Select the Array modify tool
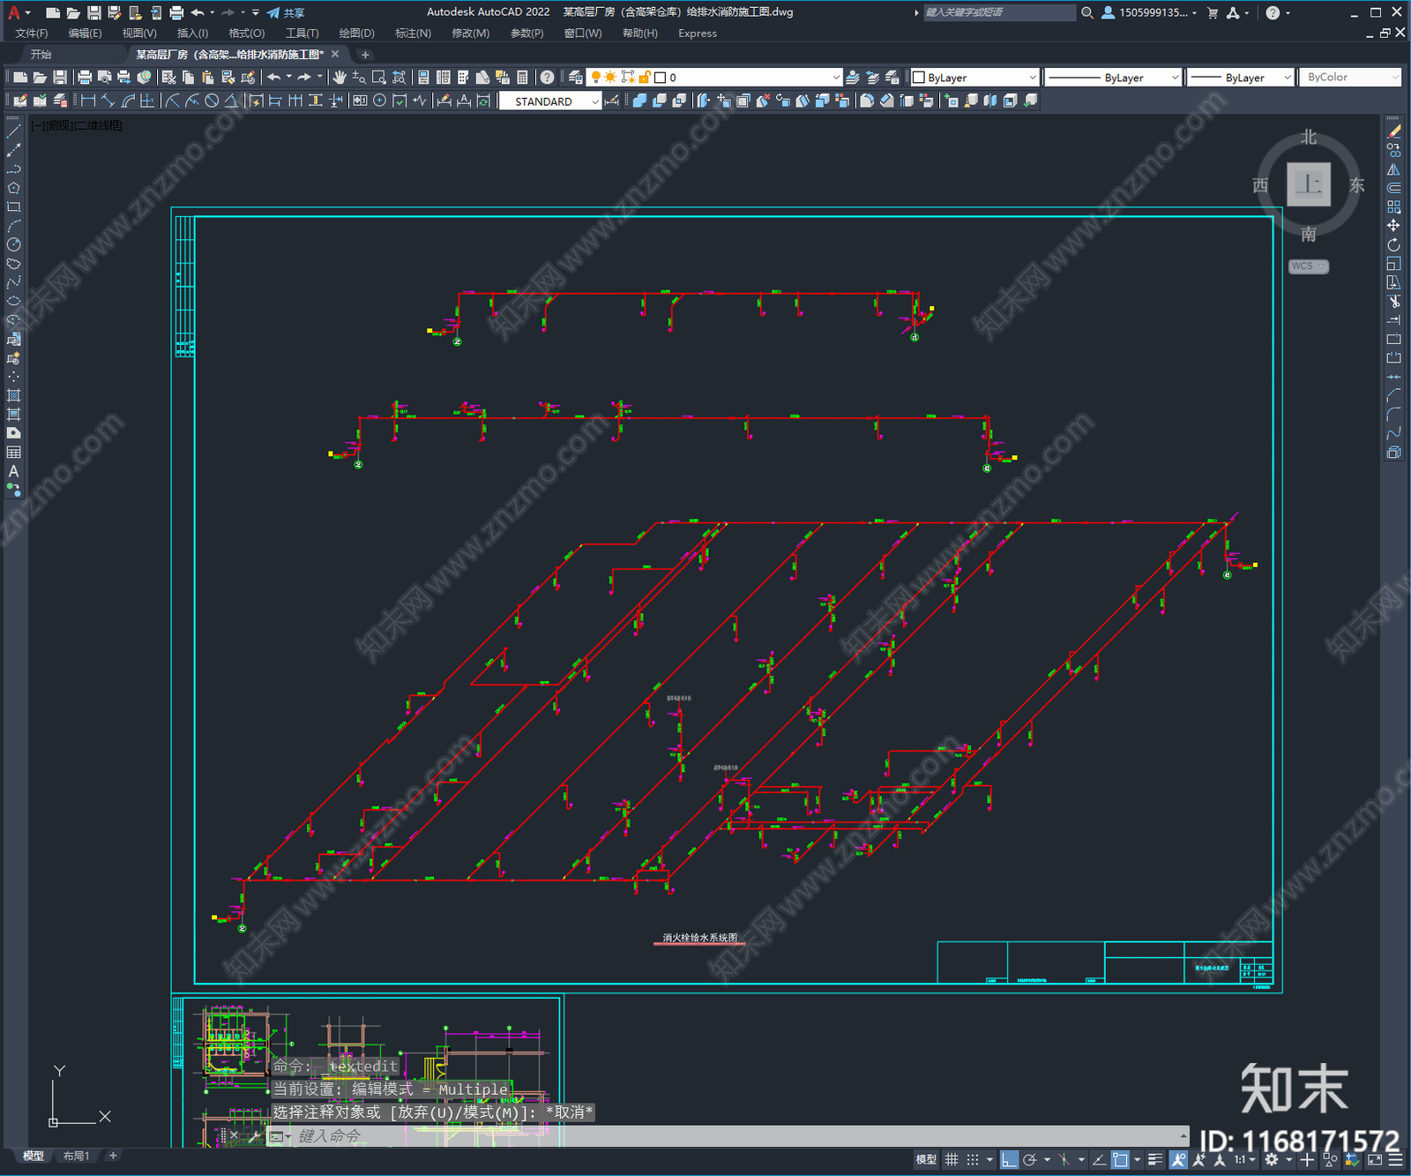The image size is (1411, 1176). click(x=1393, y=206)
